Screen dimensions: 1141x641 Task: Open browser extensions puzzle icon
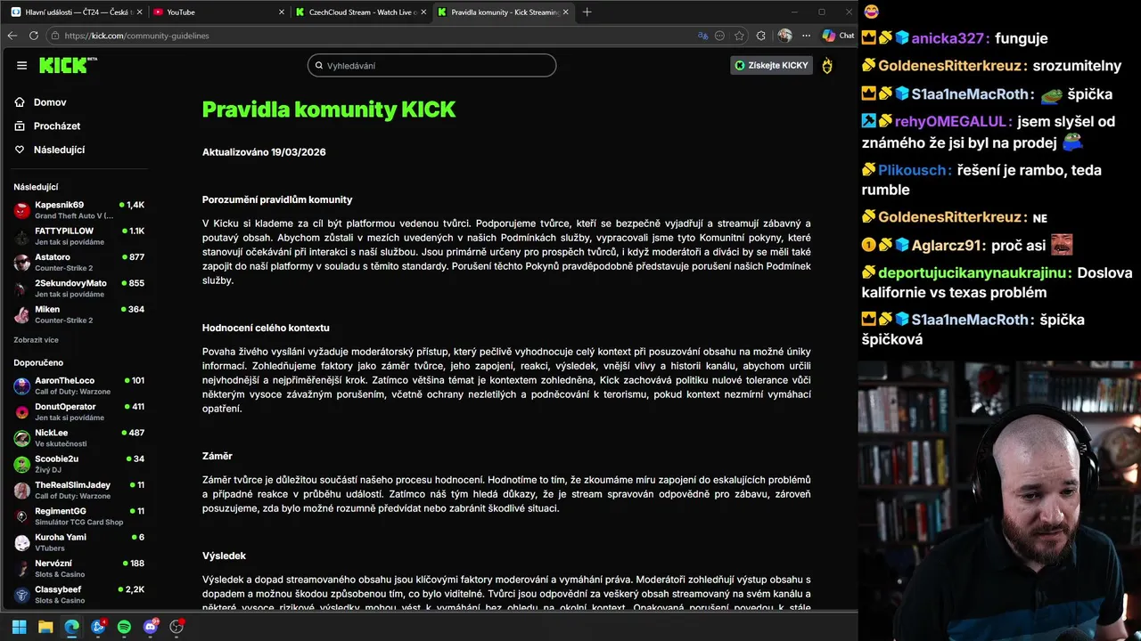(x=760, y=36)
